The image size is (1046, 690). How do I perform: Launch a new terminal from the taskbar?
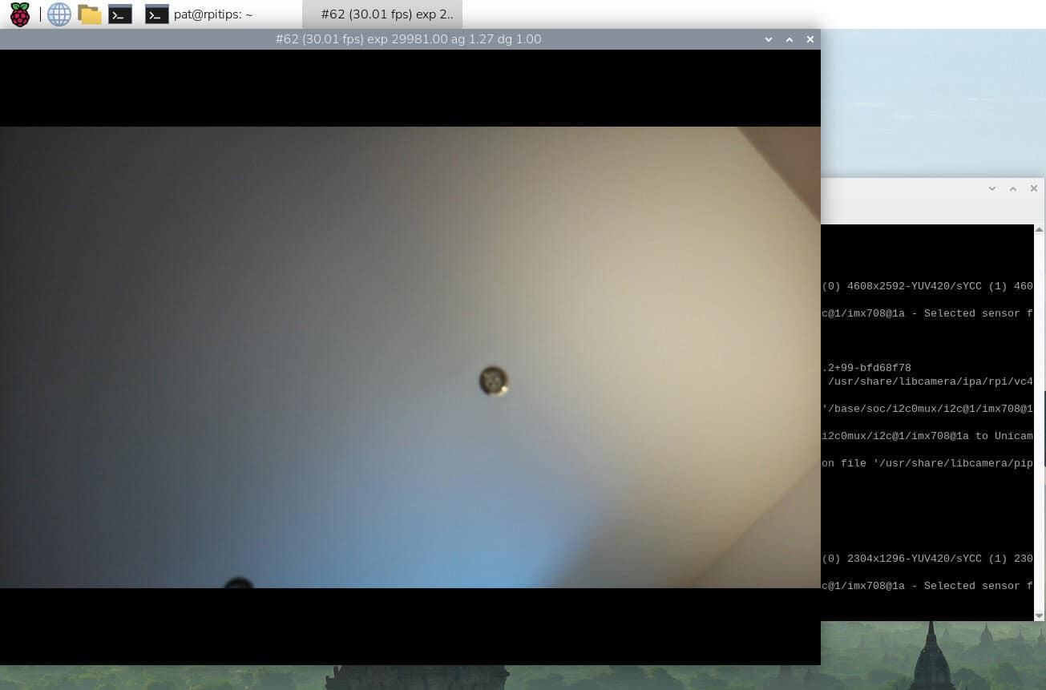coord(120,14)
